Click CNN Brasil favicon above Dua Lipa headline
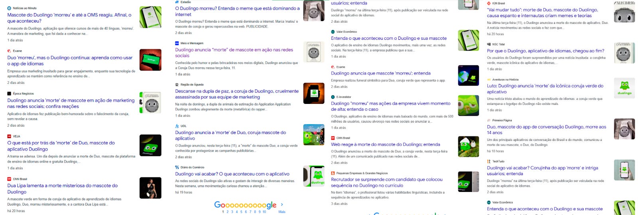Screen dimensions: 638x215 pyautogui.click(x=9, y=179)
